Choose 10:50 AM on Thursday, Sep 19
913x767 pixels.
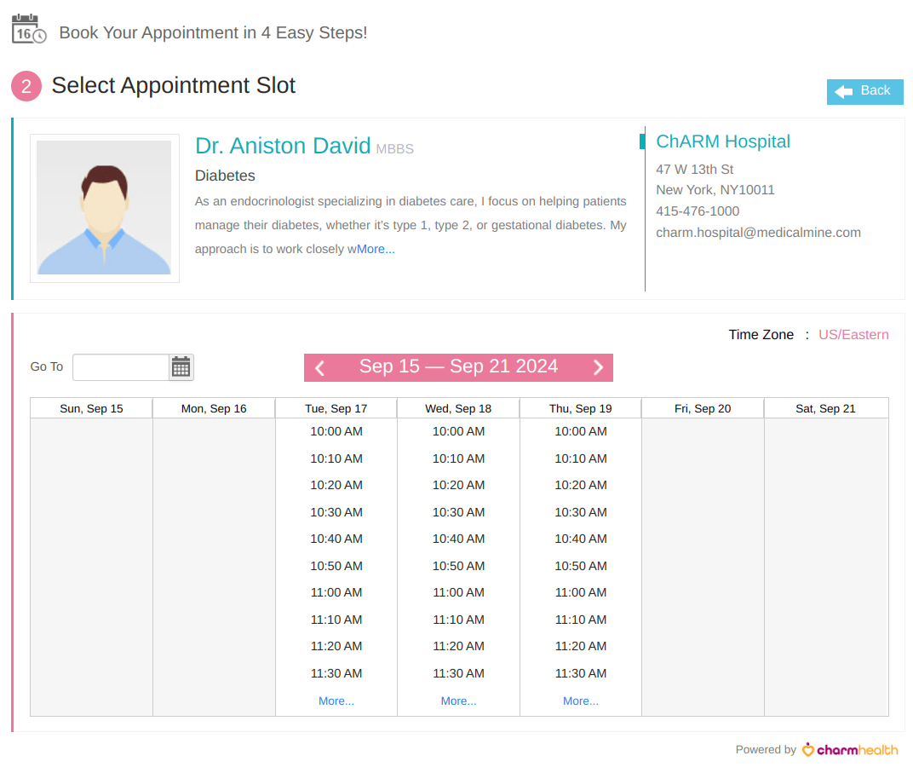tap(581, 566)
